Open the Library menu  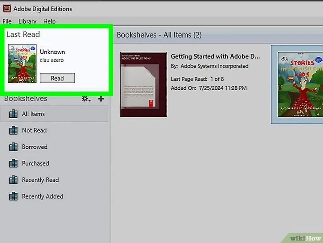coord(28,21)
